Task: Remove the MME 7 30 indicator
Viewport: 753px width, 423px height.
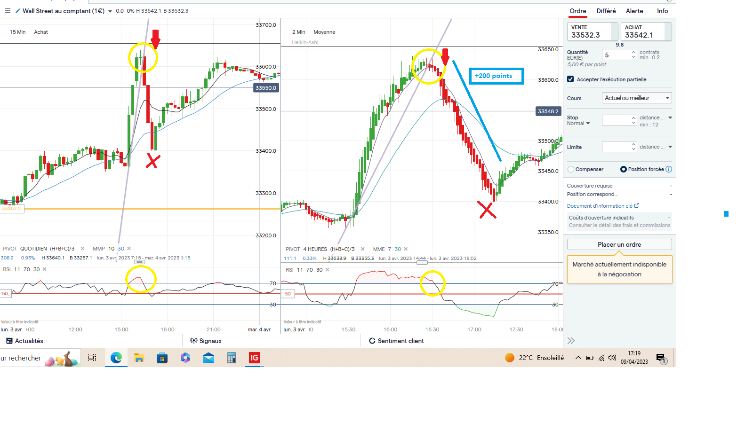Action: click(406, 249)
